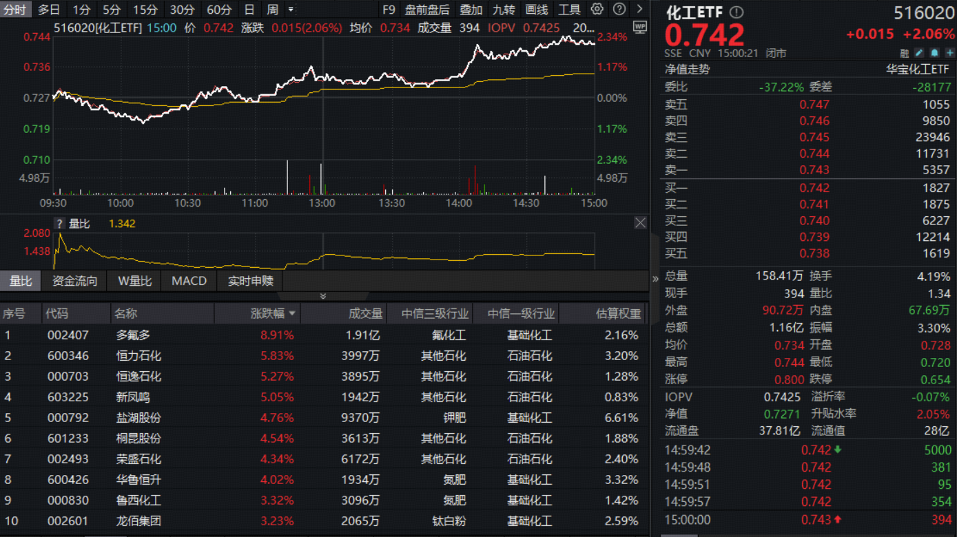The height and width of the screenshot is (537, 957).
Task: Add to watchlist with plus icon
Action: 949,53
